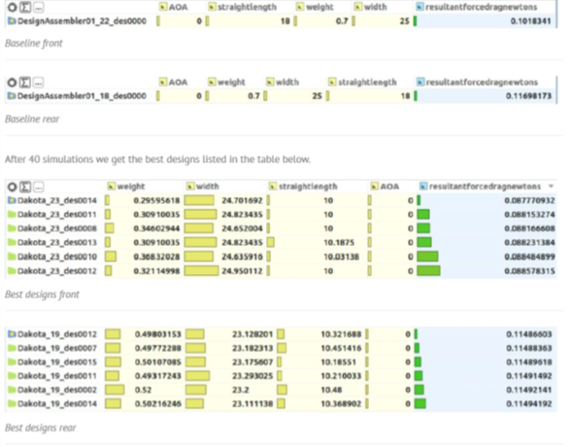Open the DesignAssembler01_18_des0000 design

(82, 96)
